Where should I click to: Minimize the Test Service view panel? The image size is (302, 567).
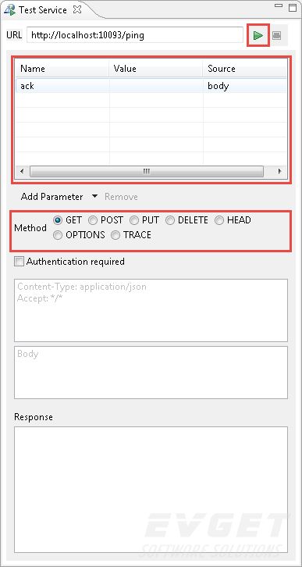pos(279,5)
